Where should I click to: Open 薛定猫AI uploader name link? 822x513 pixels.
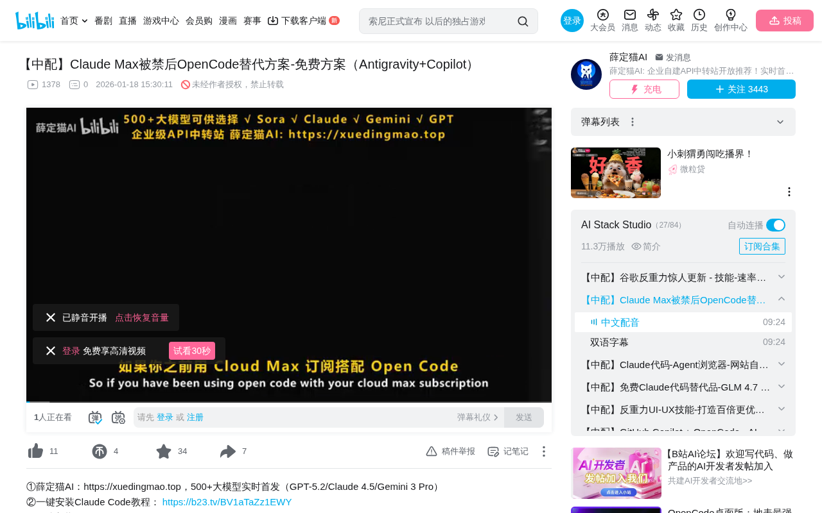point(628,57)
